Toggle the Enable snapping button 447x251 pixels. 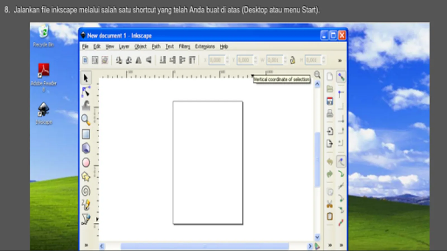tap(341, 77)
